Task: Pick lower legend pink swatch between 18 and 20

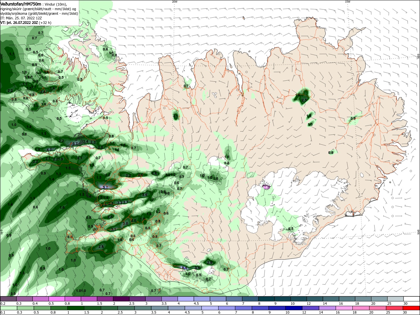Action: click(361, 308)
